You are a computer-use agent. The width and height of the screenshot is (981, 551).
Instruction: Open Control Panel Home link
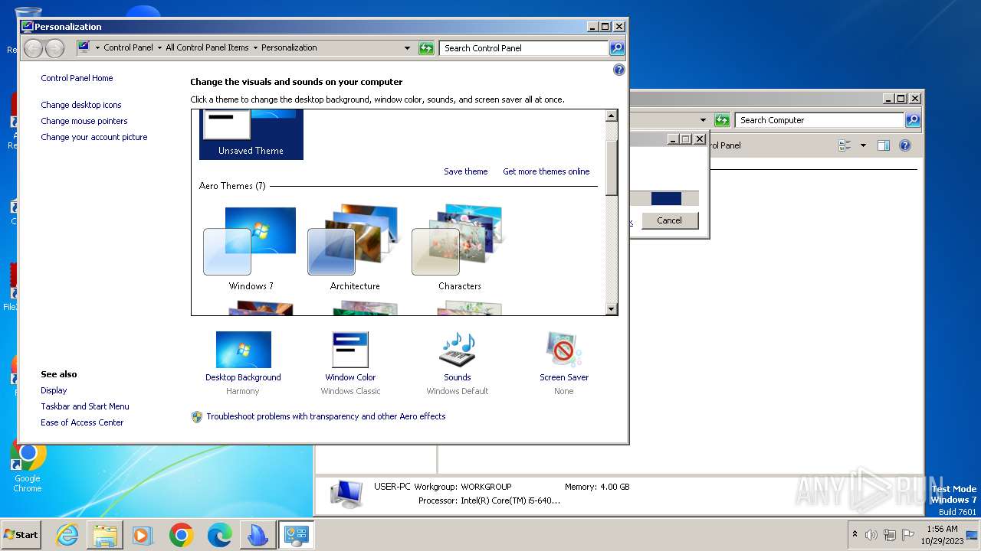point(77,78)
